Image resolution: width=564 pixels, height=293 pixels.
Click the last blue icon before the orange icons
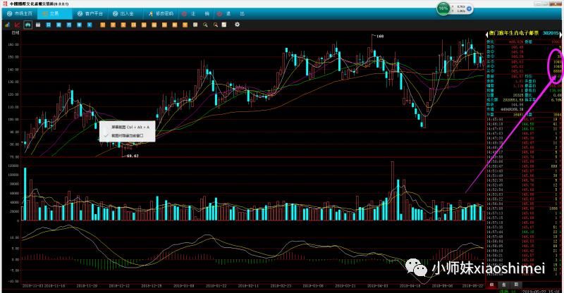point(90,25)
